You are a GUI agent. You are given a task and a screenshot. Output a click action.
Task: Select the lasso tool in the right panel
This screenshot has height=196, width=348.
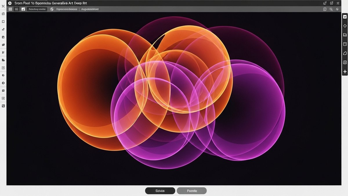tap(345, 53)
